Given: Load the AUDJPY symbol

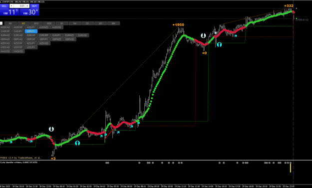Looking at the screenshot, I should 31,27.
